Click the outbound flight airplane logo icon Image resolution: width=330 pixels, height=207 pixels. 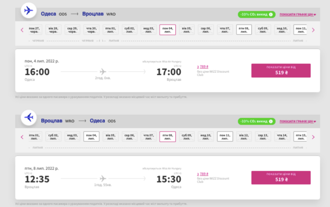click(29, 10)
